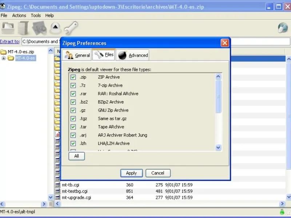Open the File menu
The height and width of the screenshot is (218, 291).
[x=4, y=15]
